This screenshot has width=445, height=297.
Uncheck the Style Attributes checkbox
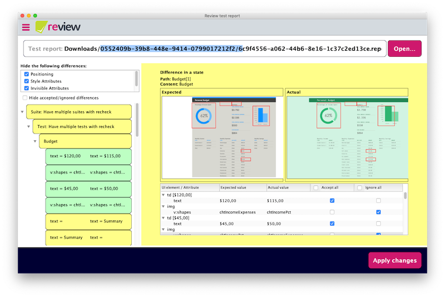click(x=26, y=81)
